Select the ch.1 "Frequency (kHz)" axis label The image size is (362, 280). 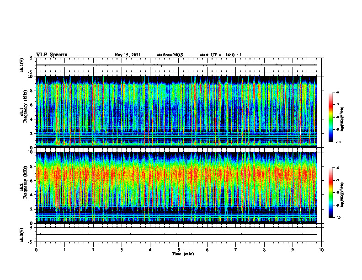(26, 106)
